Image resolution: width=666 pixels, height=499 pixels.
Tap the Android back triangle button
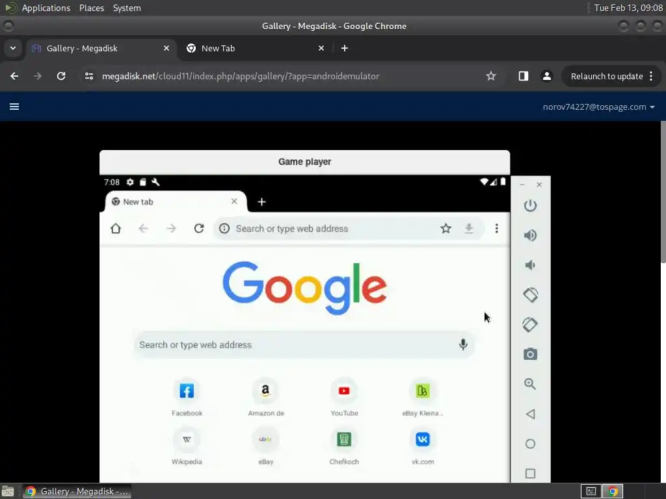tap(530, 414)
